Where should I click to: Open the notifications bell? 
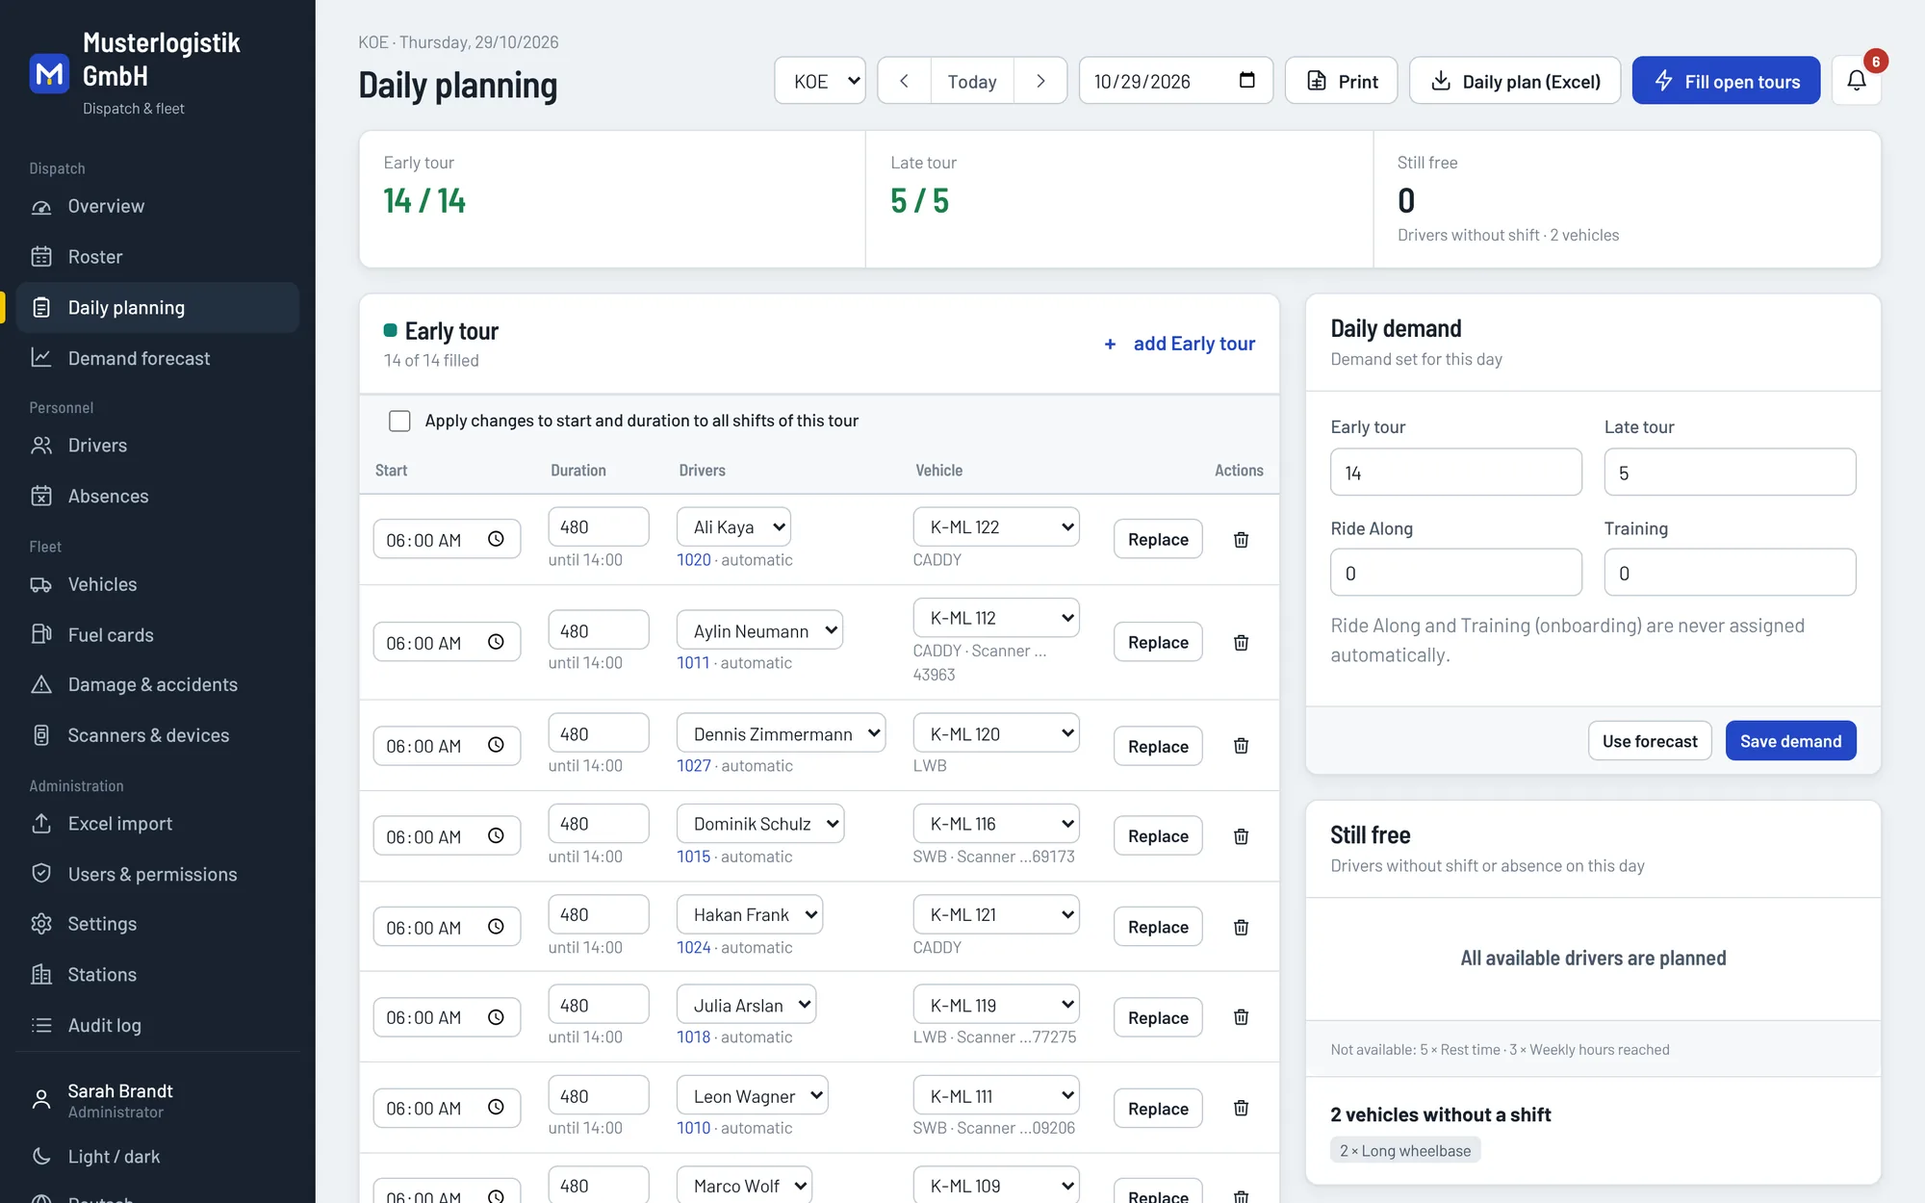pyautogui.click(x=1857, y=81)
